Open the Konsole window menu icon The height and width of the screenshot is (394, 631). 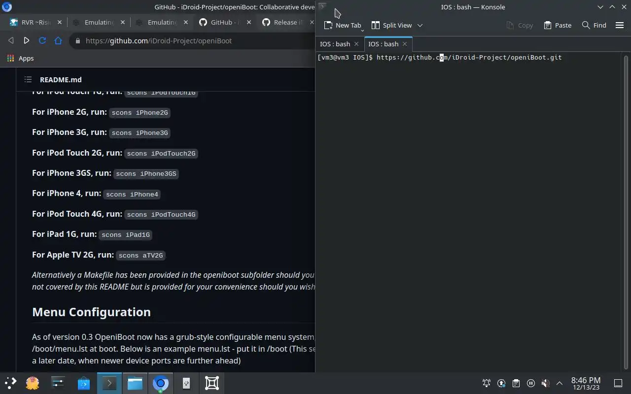point(322,6)
